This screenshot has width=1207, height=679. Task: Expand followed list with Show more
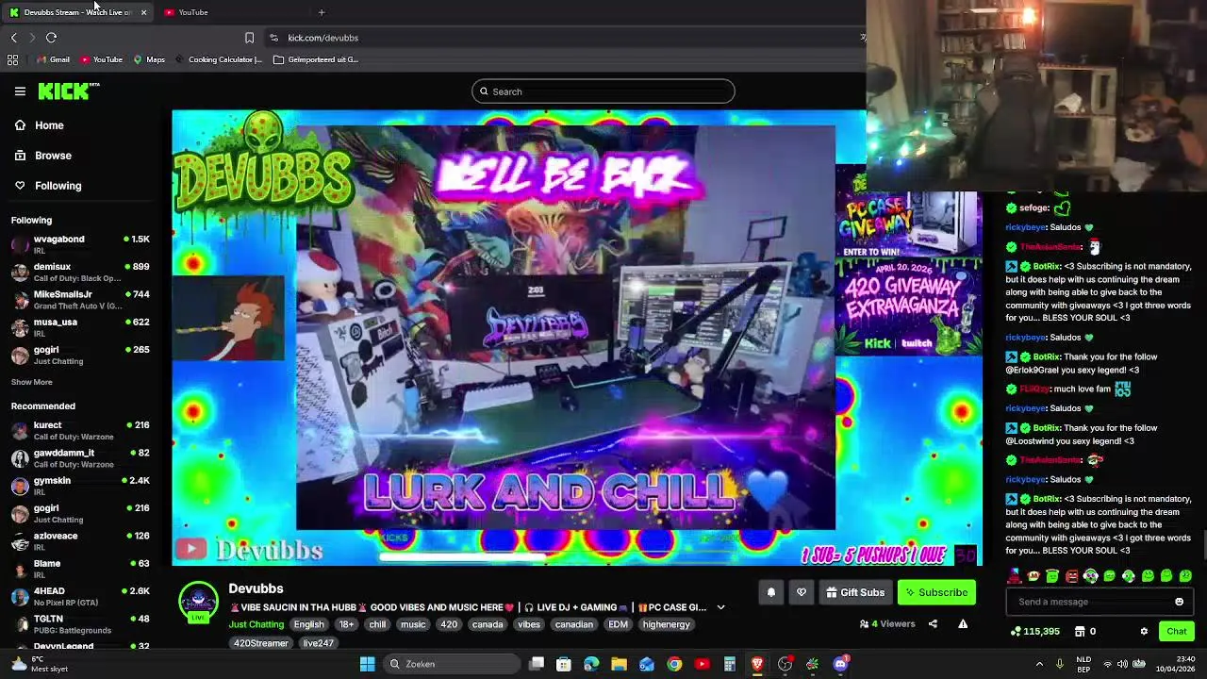click(31, 382)
